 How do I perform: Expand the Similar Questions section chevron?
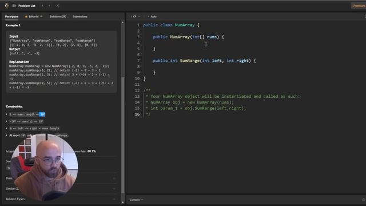(x=114, y=189)
